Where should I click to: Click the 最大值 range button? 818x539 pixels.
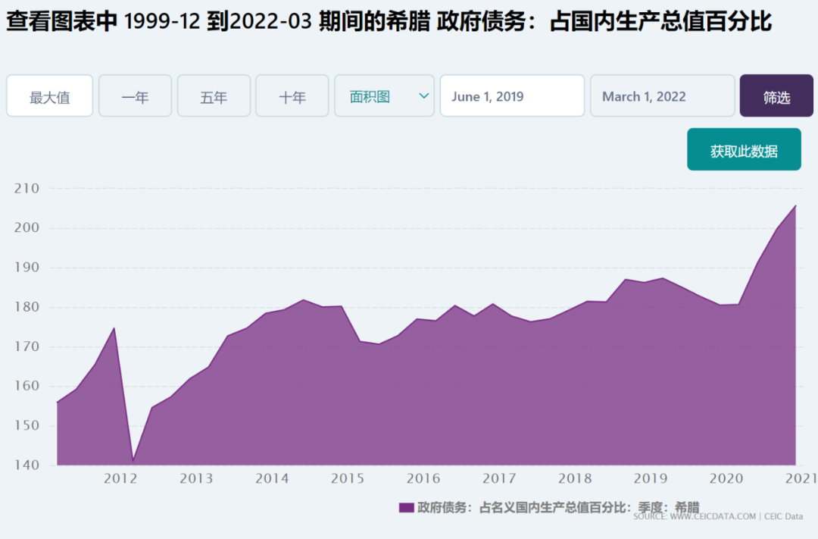(49, 96)
